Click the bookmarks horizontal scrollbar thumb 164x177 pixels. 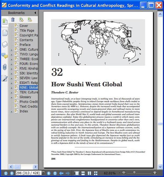(x=17, y=167)
